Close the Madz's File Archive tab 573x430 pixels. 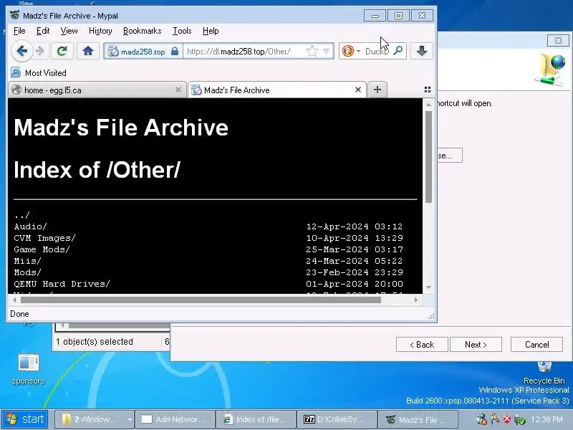coord(358,90)
